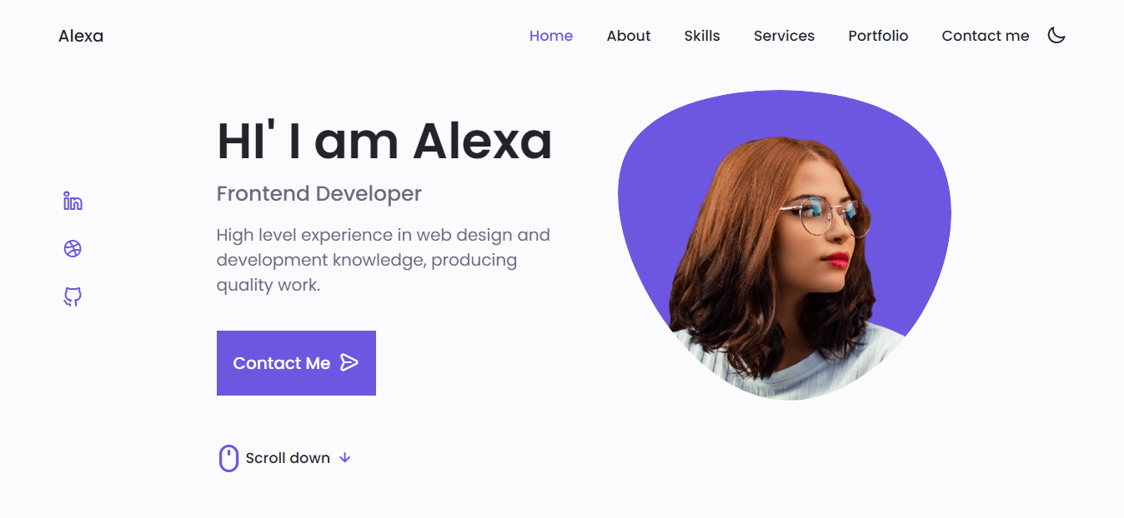This screenshot has width=1124, height=518.
Task: Click the Scroll down text link
Action: [288, 458]
